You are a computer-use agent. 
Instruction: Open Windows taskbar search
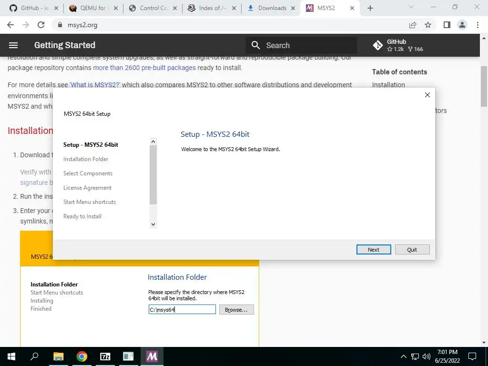(34, 356)
